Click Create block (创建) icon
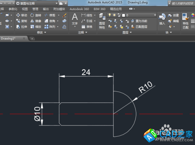Screen dimensions: 195x145 [174, 15]
